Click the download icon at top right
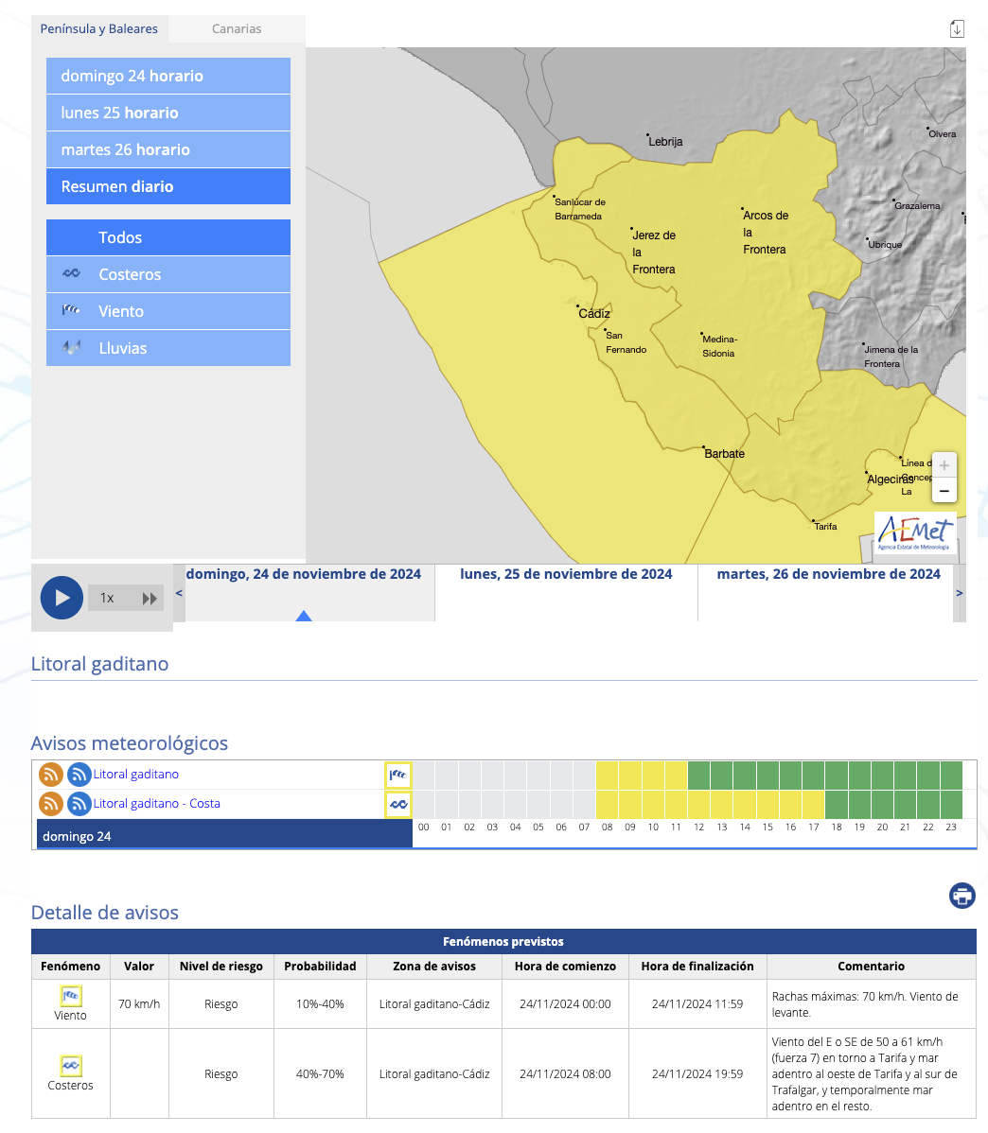Screen dimensions: 988x1133 tap(957, 29)
